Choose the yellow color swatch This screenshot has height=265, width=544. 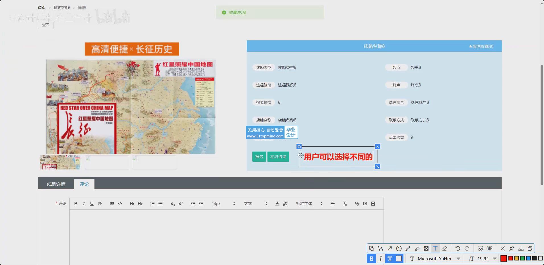[516, 258]
